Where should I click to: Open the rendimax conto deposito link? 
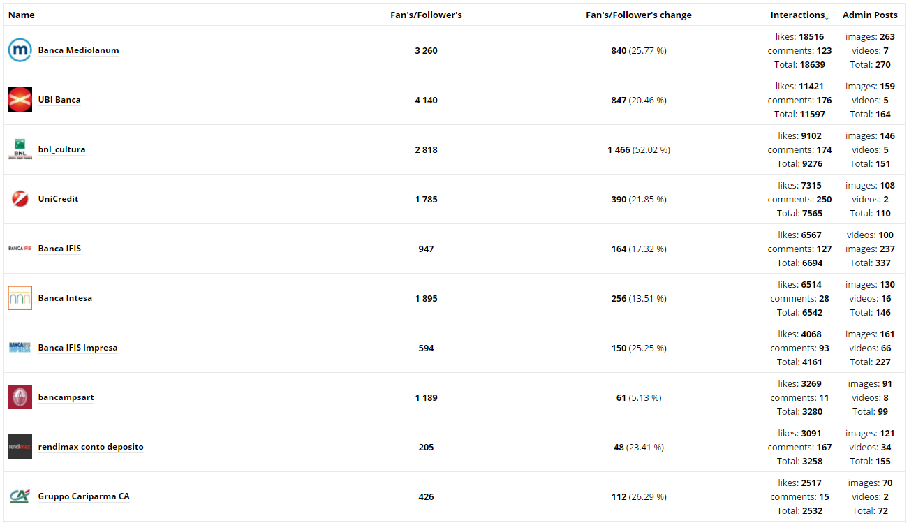[91, 447]
